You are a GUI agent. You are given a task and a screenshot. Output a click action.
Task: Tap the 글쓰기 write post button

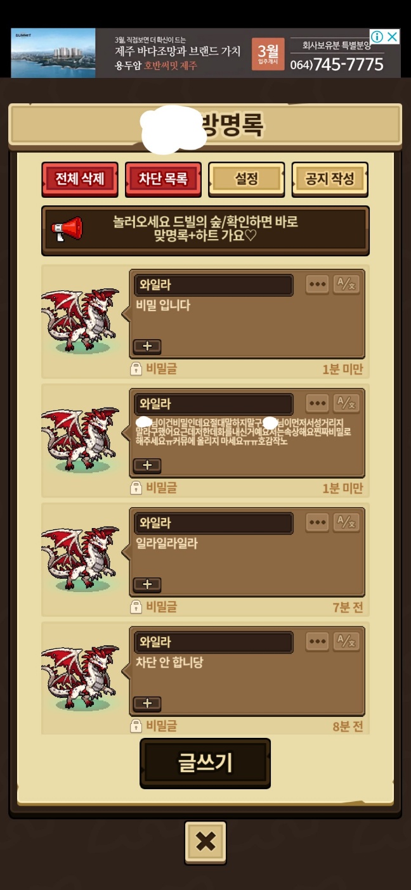tap(205, 763)
